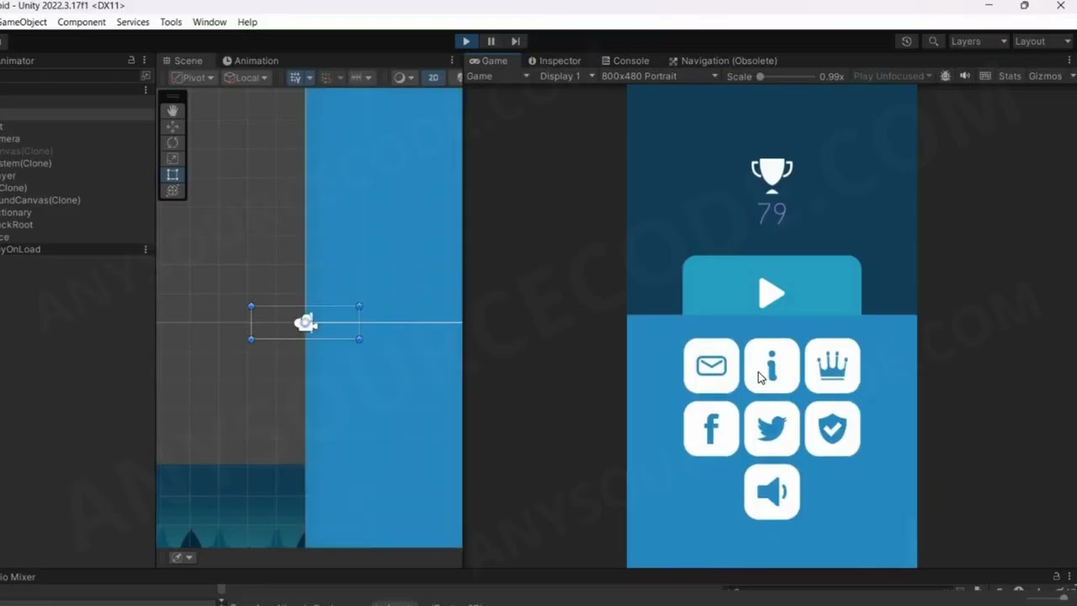Open the Display 1 dropdown
The width and height of the screenshot is (1077, 606).
(x=567, y=76)
